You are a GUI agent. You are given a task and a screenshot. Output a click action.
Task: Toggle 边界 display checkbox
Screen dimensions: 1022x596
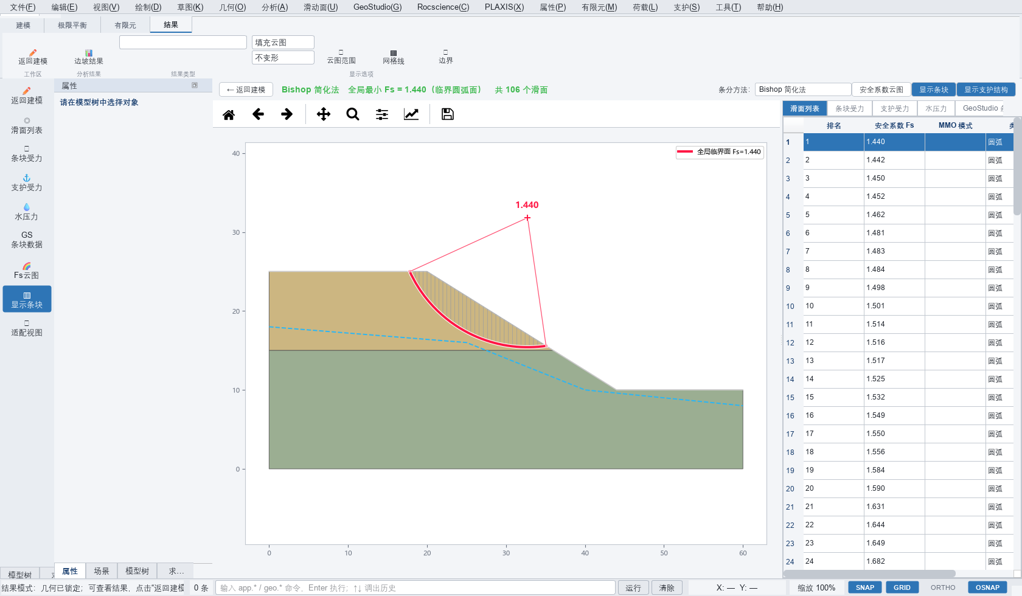pos(446,57)
